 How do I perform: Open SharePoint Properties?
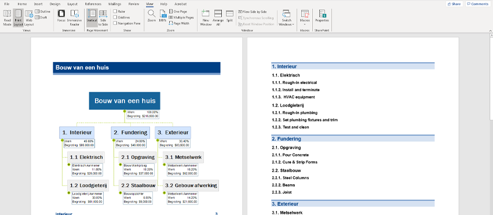tap(322, 16)
